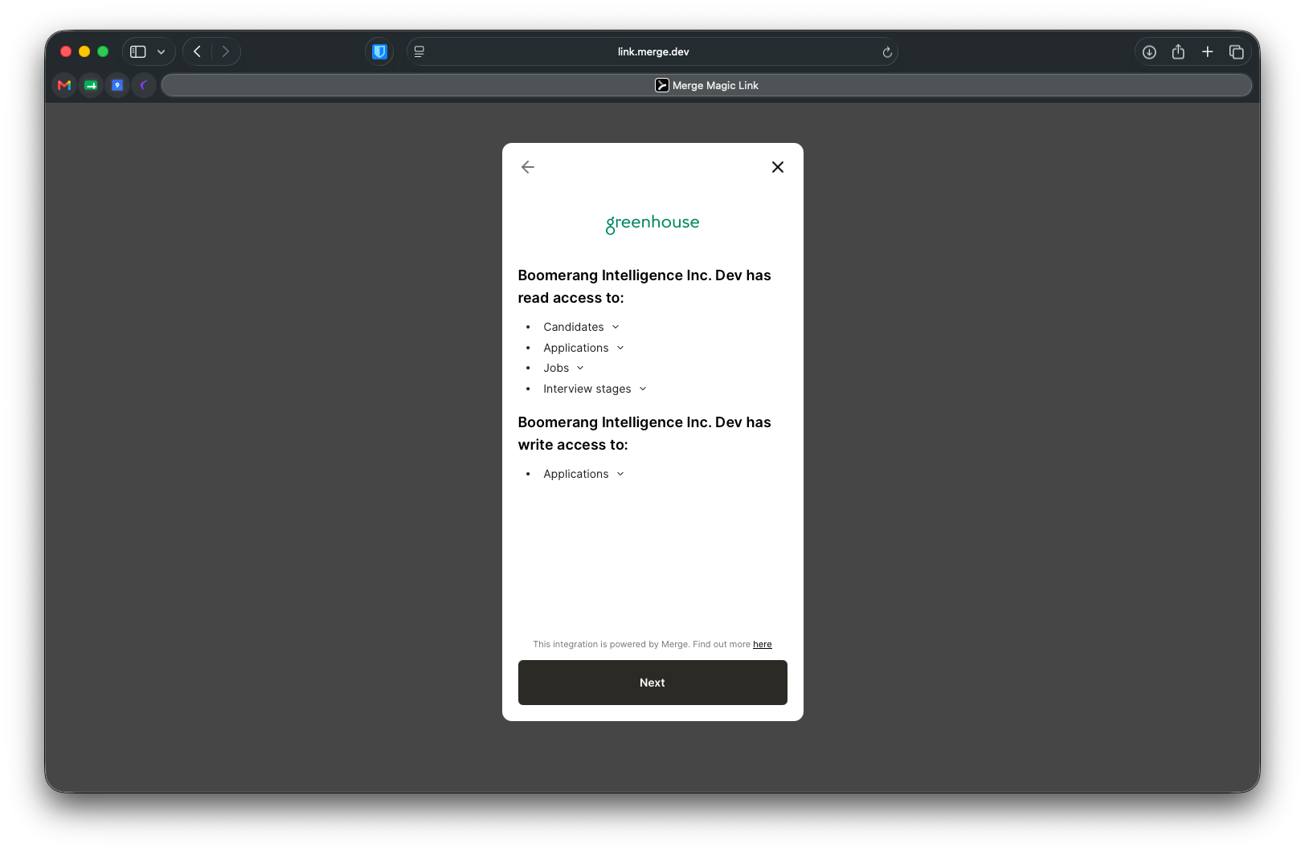Expand Applications under read access
Image resolution: width=1305 pixels, height=852 pixels.
click(x=620, y=348)
